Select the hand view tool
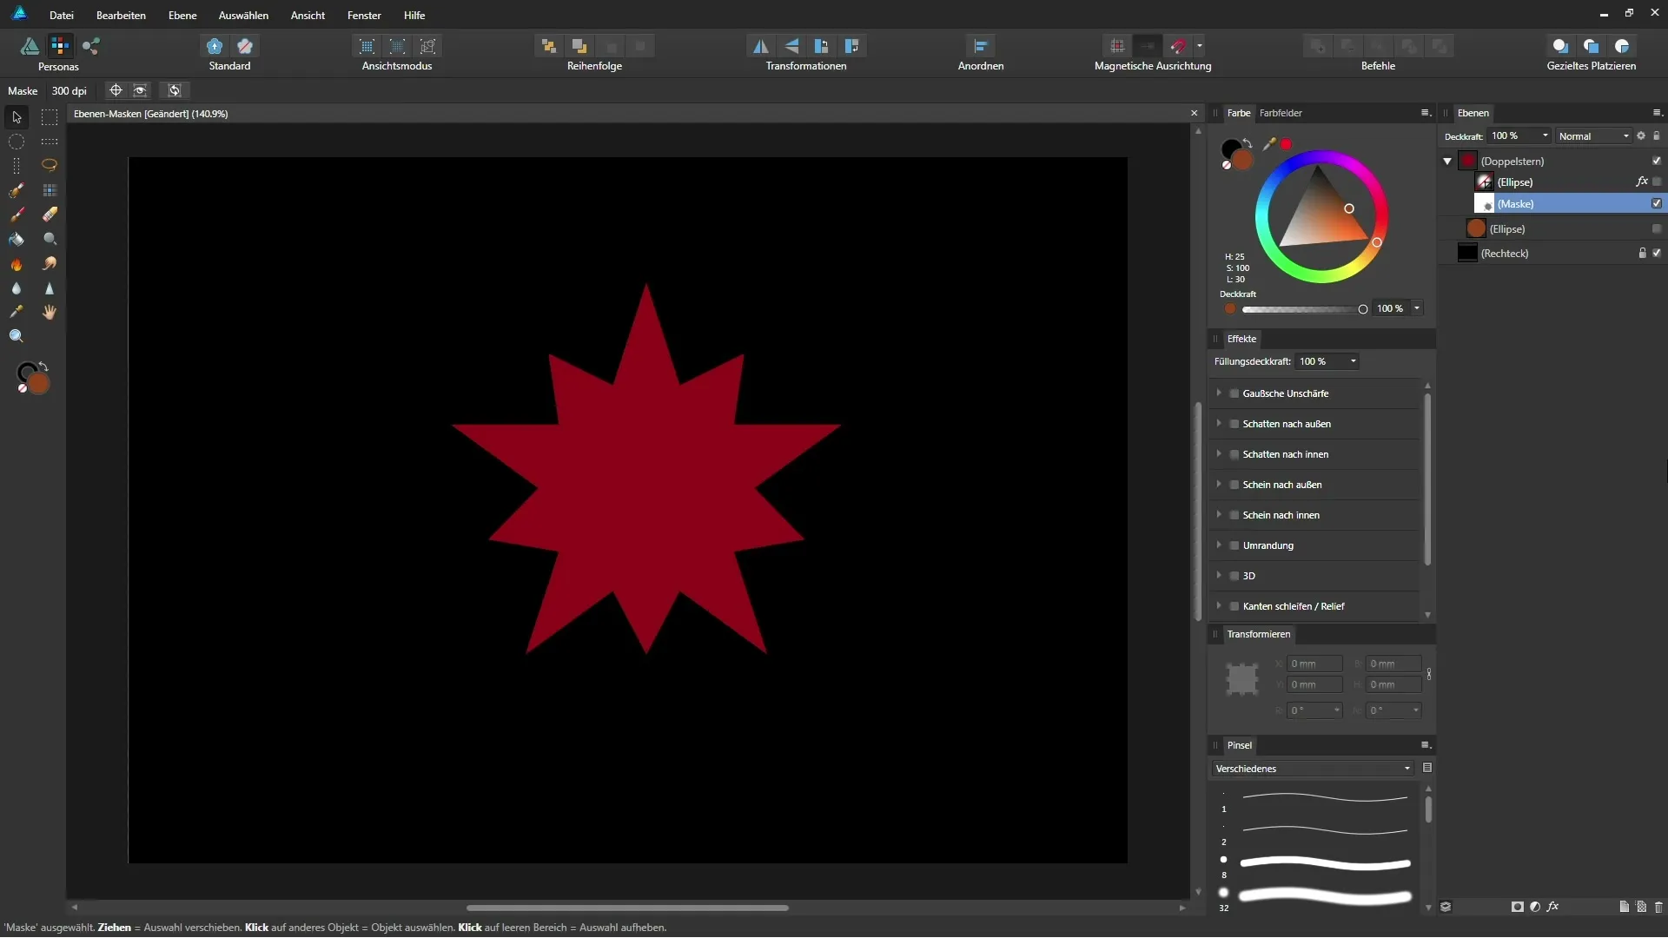 [x=50, y=312]
